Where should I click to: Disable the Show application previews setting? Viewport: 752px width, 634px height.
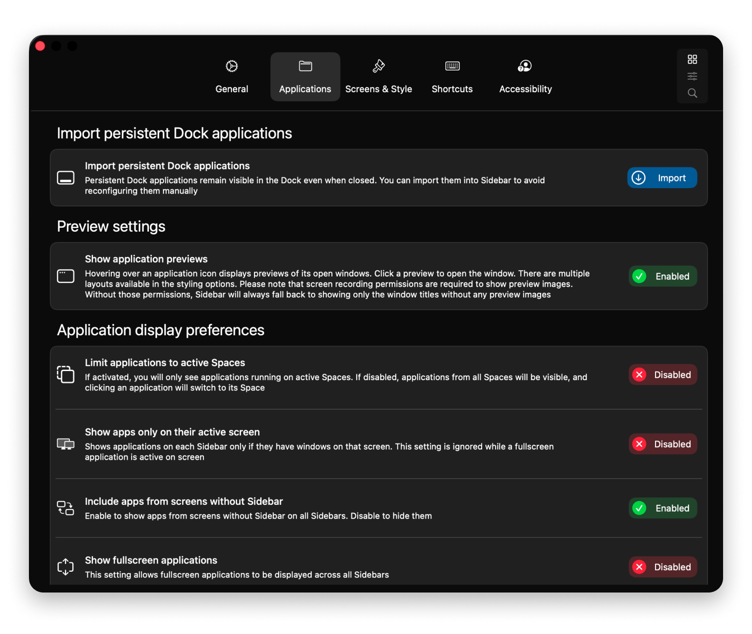tap(662, 276)
